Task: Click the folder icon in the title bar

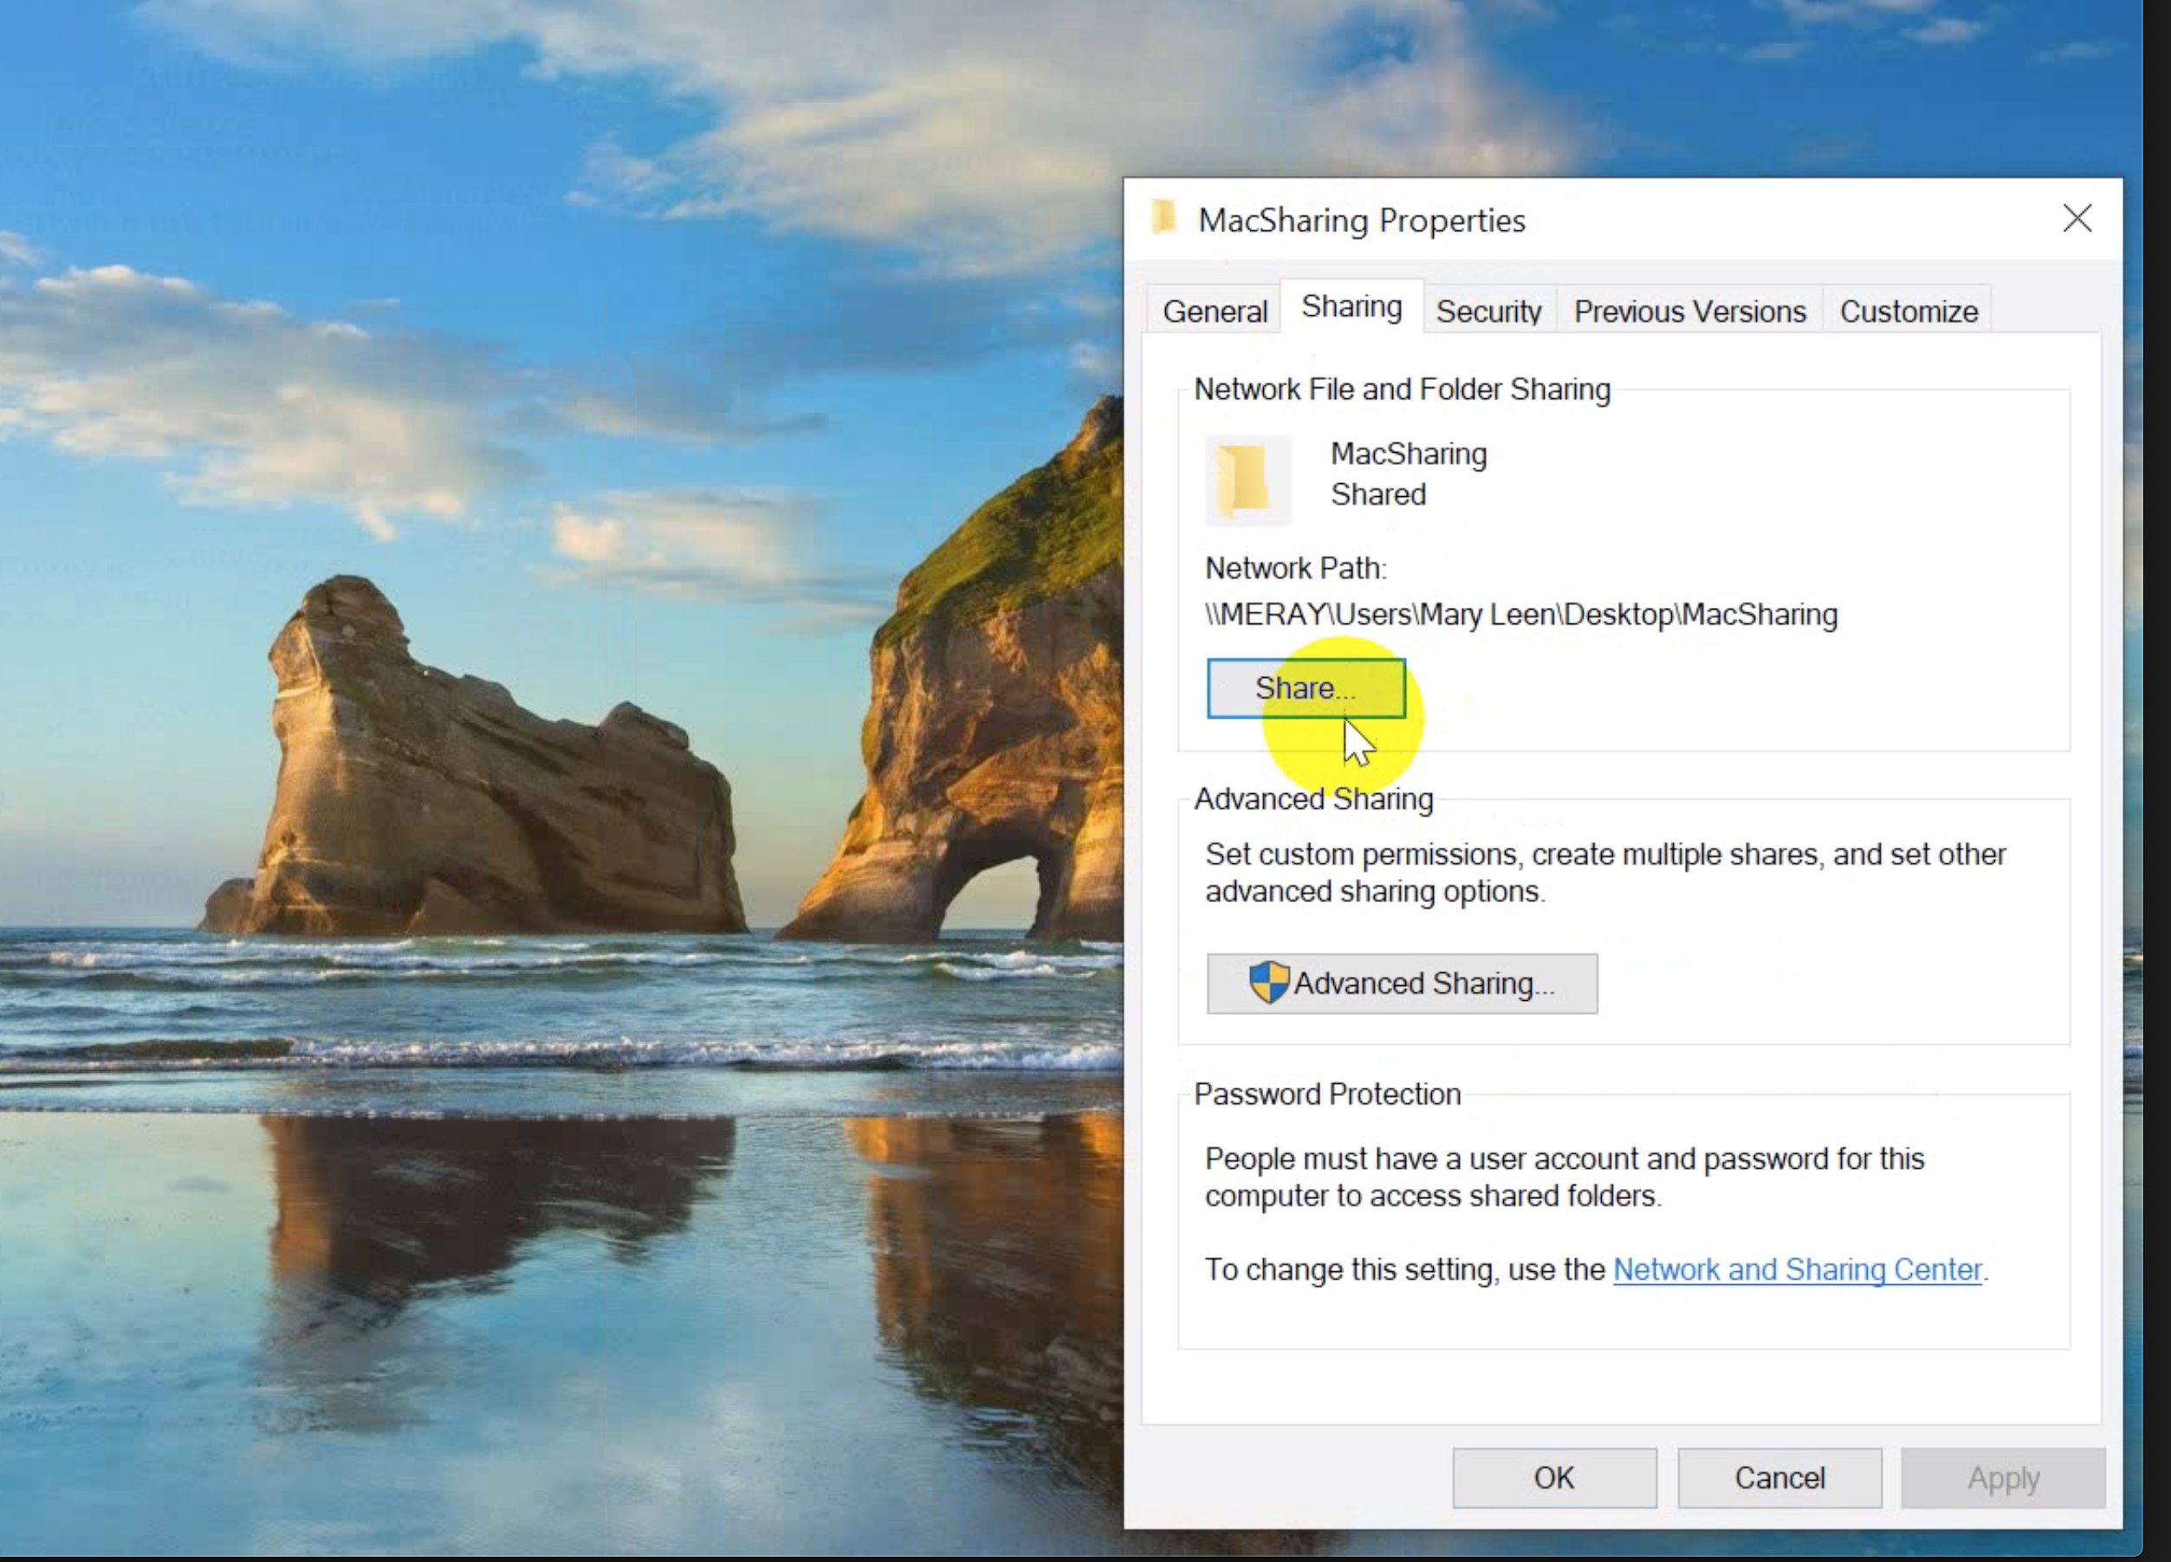Action: (x=1163, y=219)
